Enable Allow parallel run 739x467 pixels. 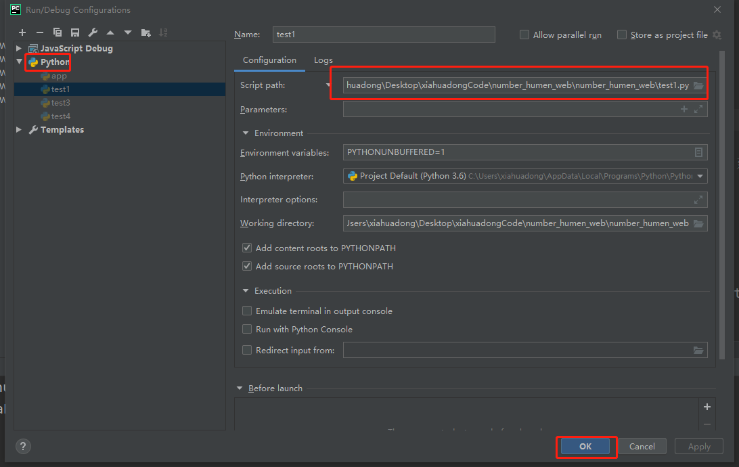[524, 35]
